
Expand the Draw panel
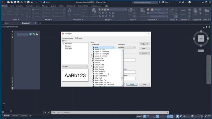(x=16, y=20)
